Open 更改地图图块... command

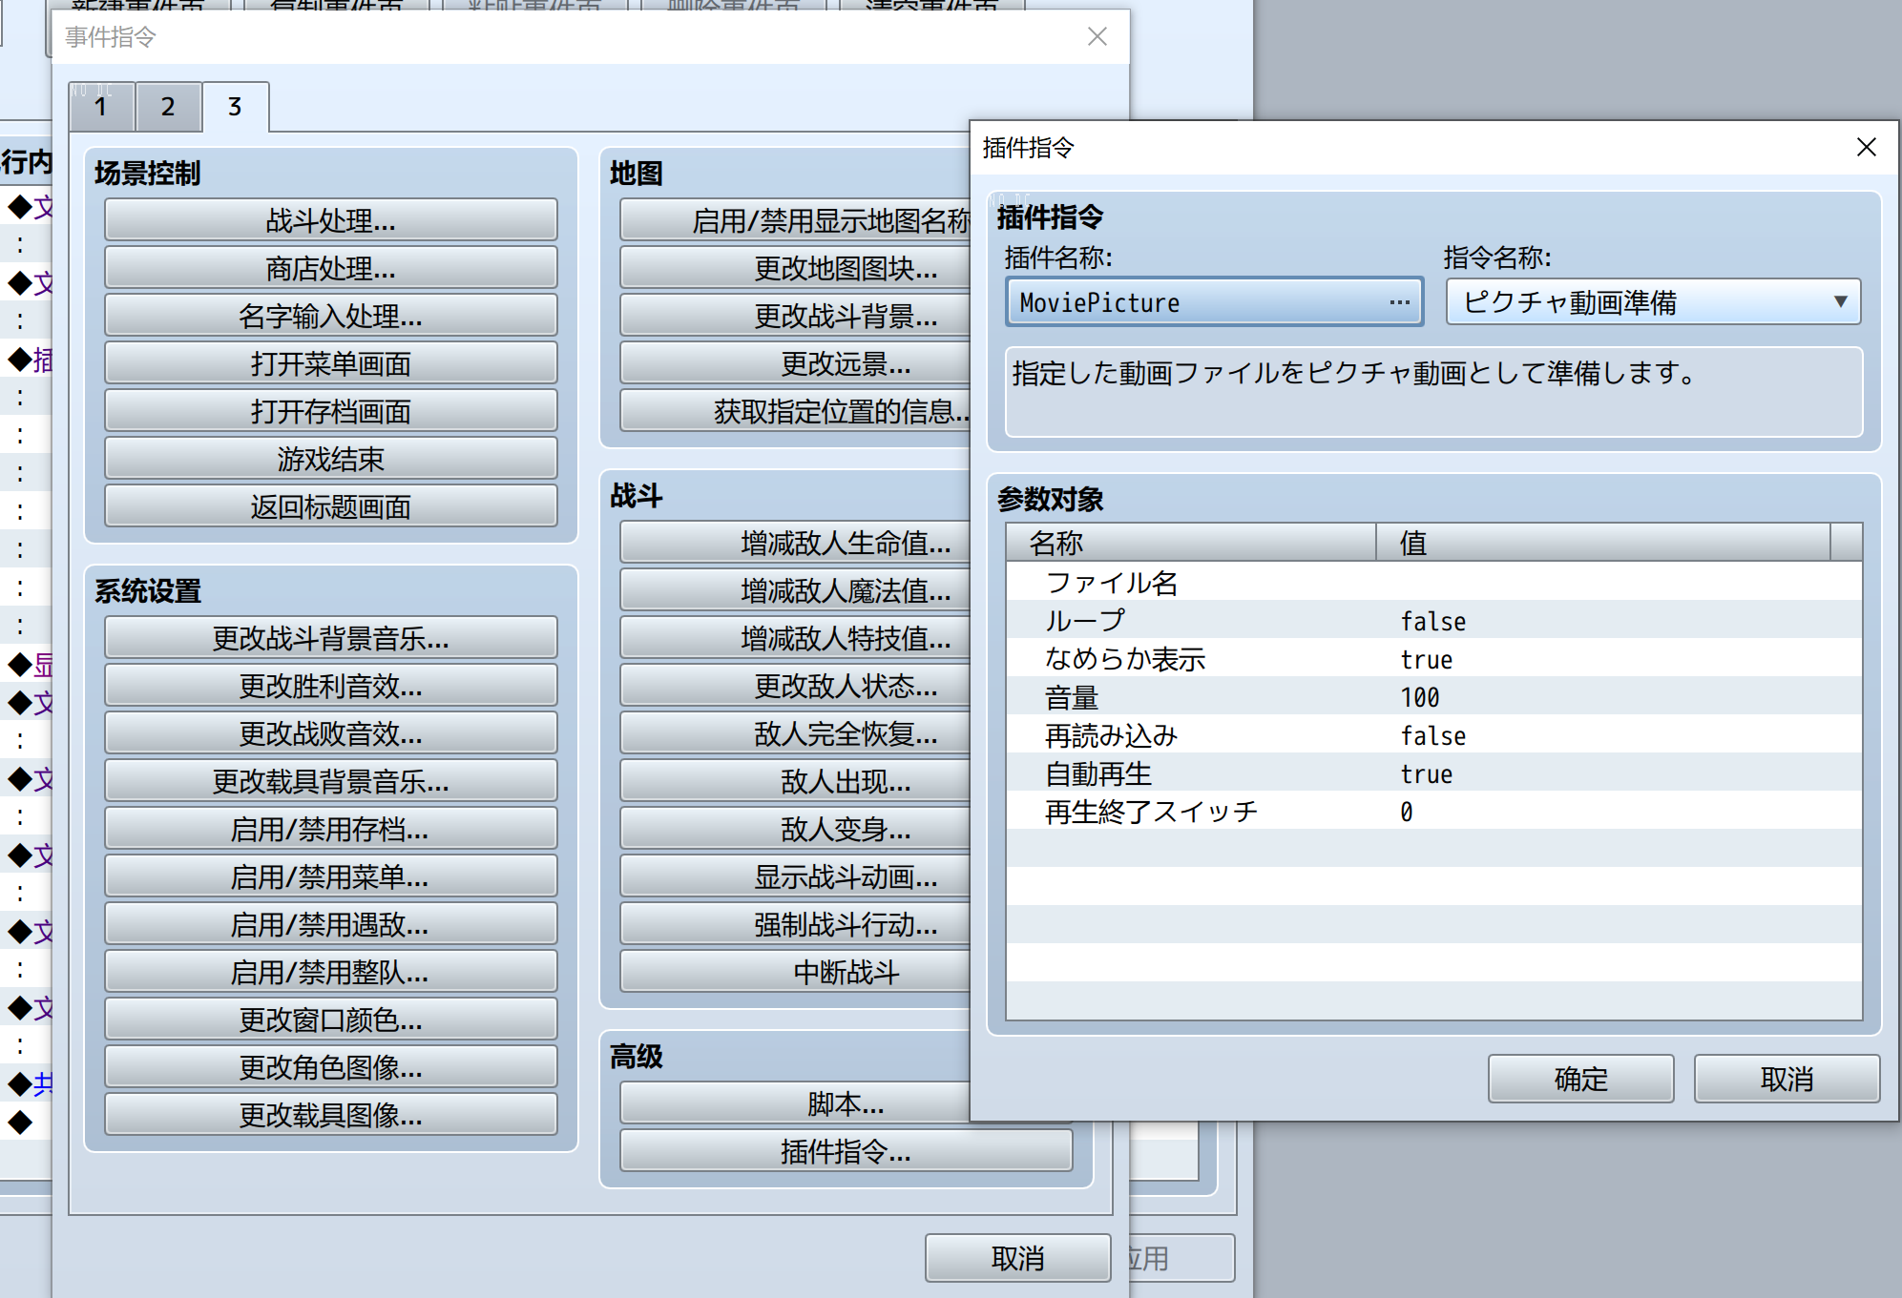(x=795, y=268)
